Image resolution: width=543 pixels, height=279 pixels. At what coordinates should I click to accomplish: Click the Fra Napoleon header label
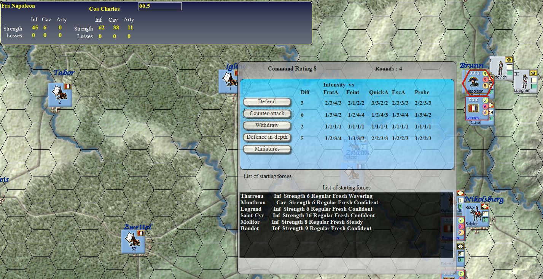point(18,6)
